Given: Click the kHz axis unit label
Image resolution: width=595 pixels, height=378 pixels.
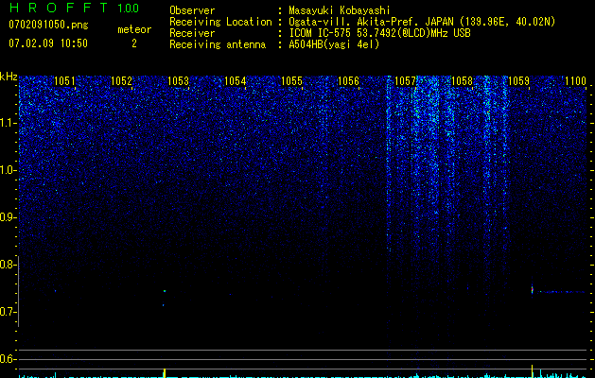Looking at the screenshot, I should coord(9,77).
